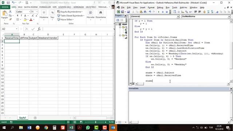
Task: Toggle Bold (K) formatting in Excel
Action: point(17,16)
